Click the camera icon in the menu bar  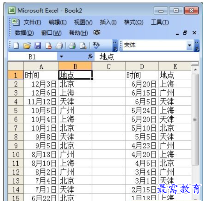97,32
